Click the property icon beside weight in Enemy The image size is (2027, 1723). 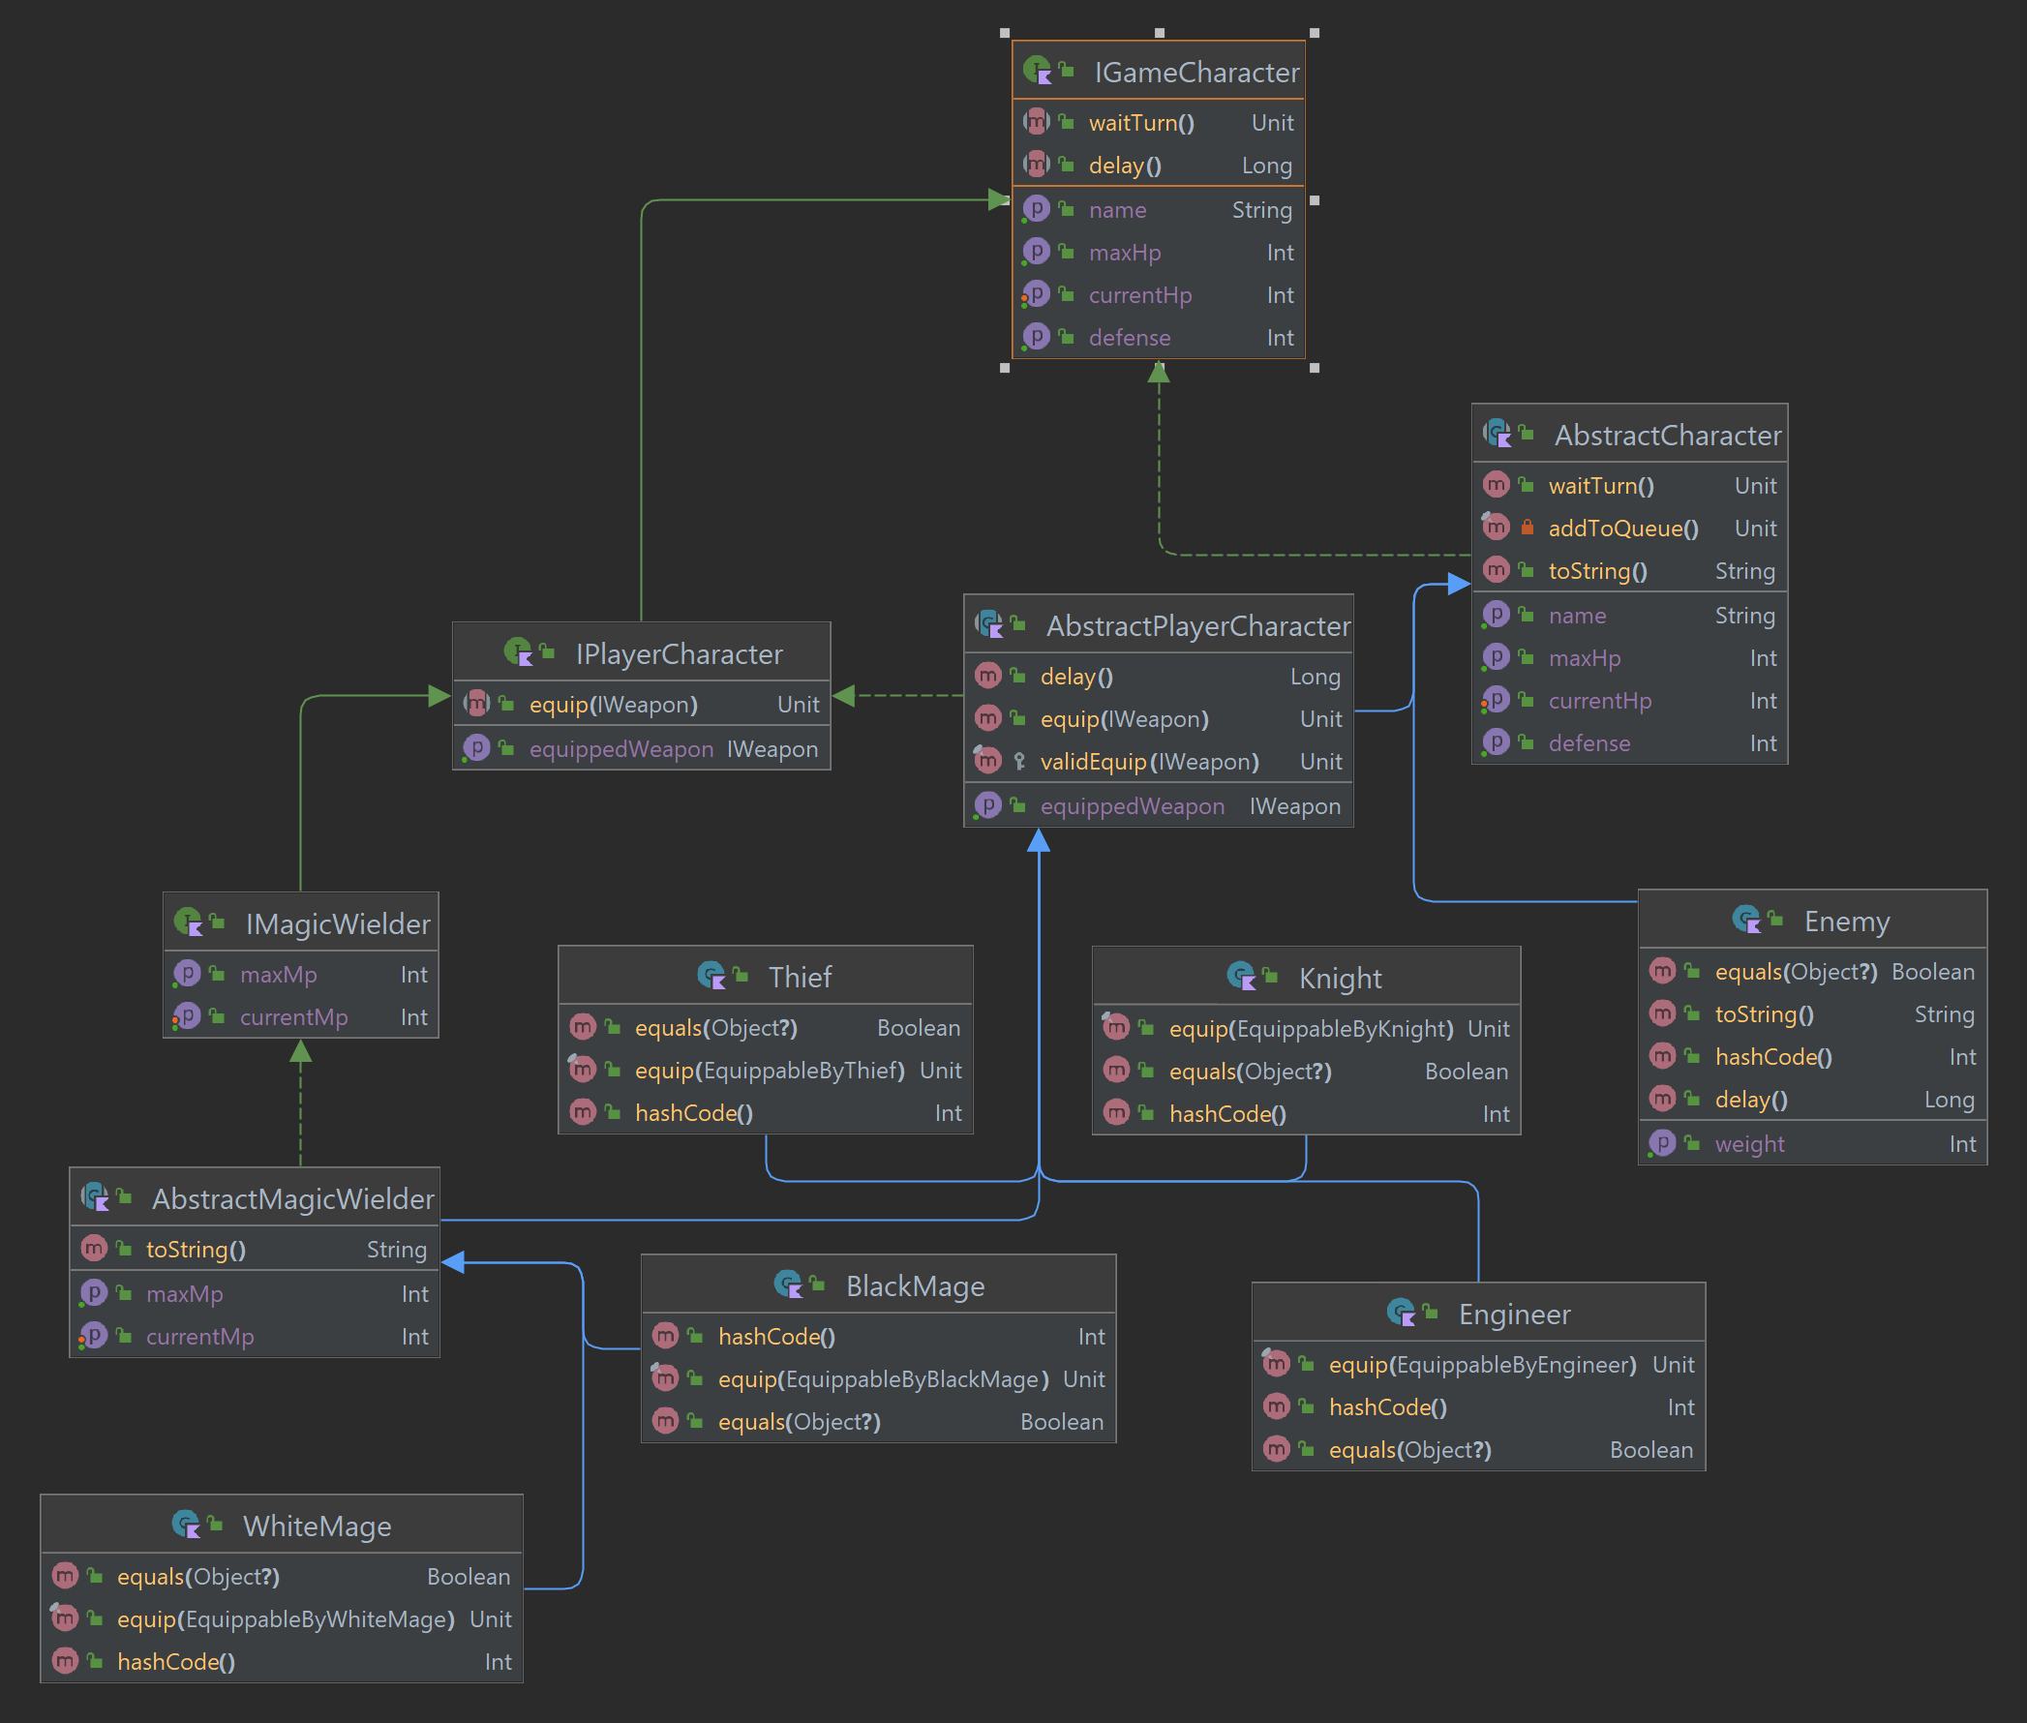1663,1143
